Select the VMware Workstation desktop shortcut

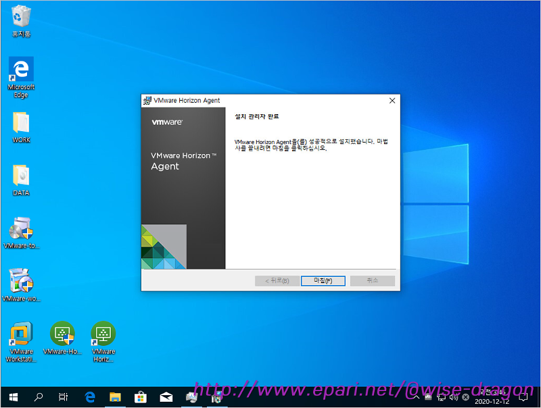pos(21,342)
